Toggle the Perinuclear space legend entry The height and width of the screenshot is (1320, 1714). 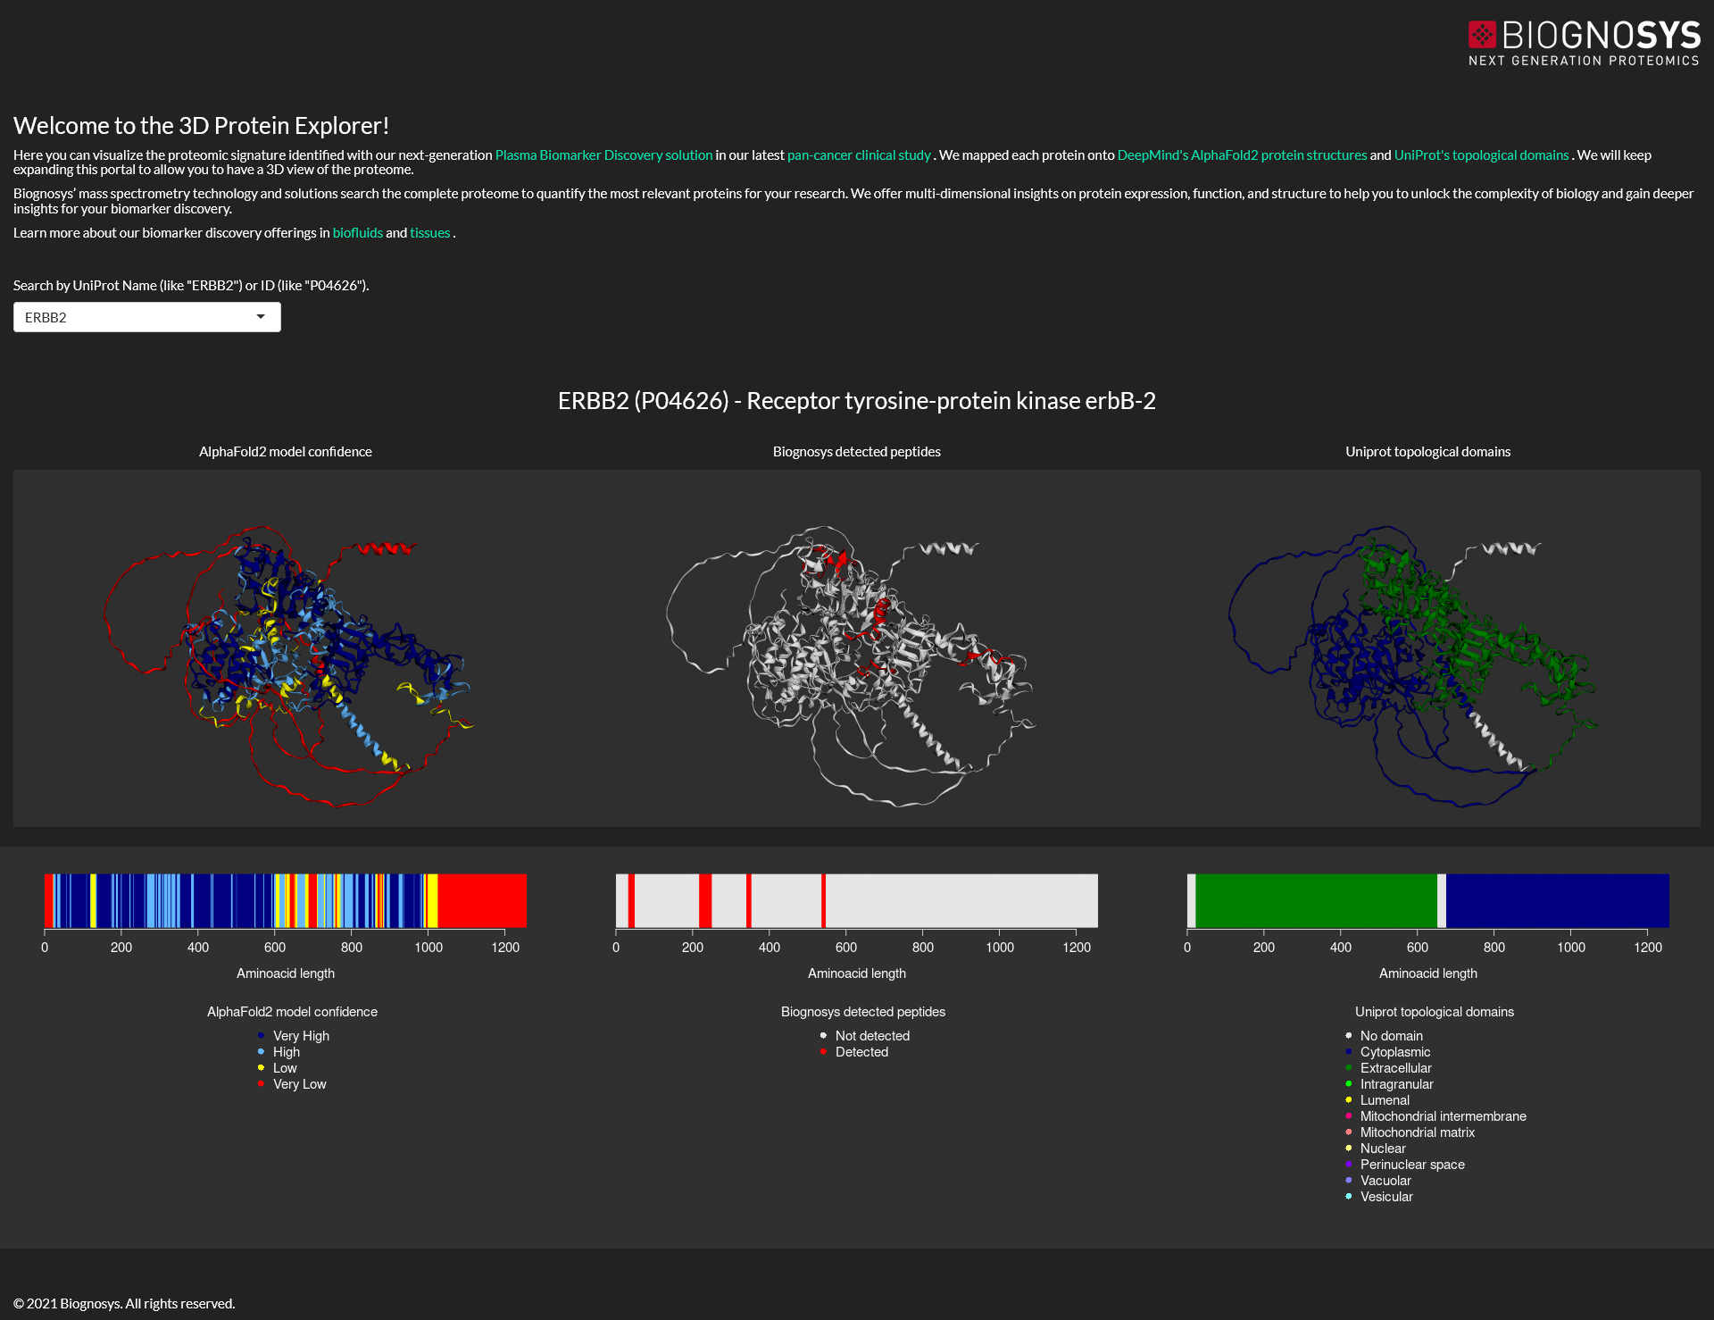point(1404,1165)
